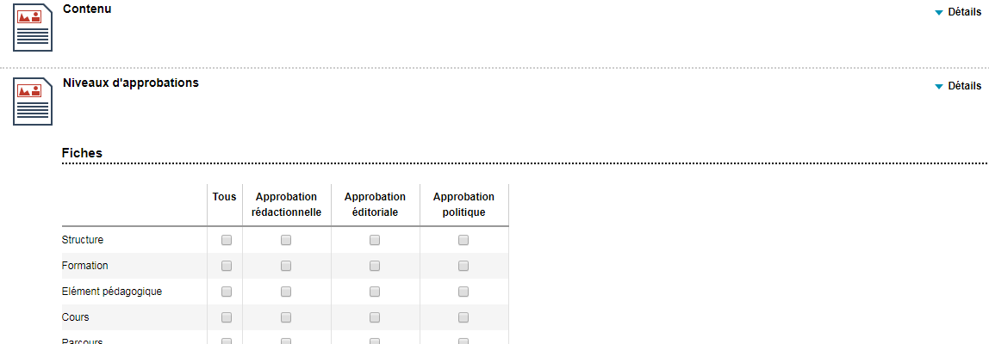Expand Détails for the Contenu section
This screenshot has height=344, width=989.
(957, 11)
